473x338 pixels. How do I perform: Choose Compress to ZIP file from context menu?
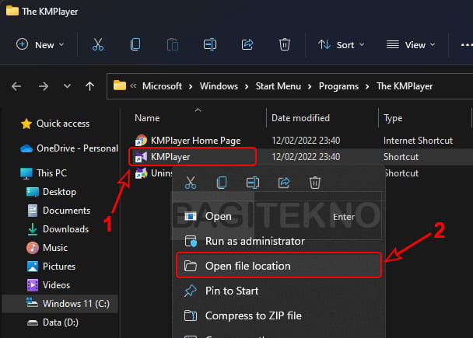pos(279,315)
